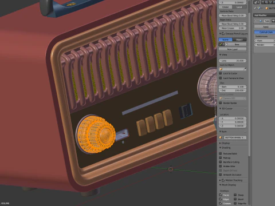
Task: Enable the Textured Solid shading option
Action: click(221, 153)
